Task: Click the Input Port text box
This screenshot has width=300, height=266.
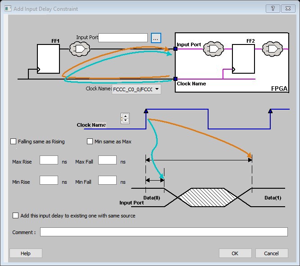Action: point(123,38)
